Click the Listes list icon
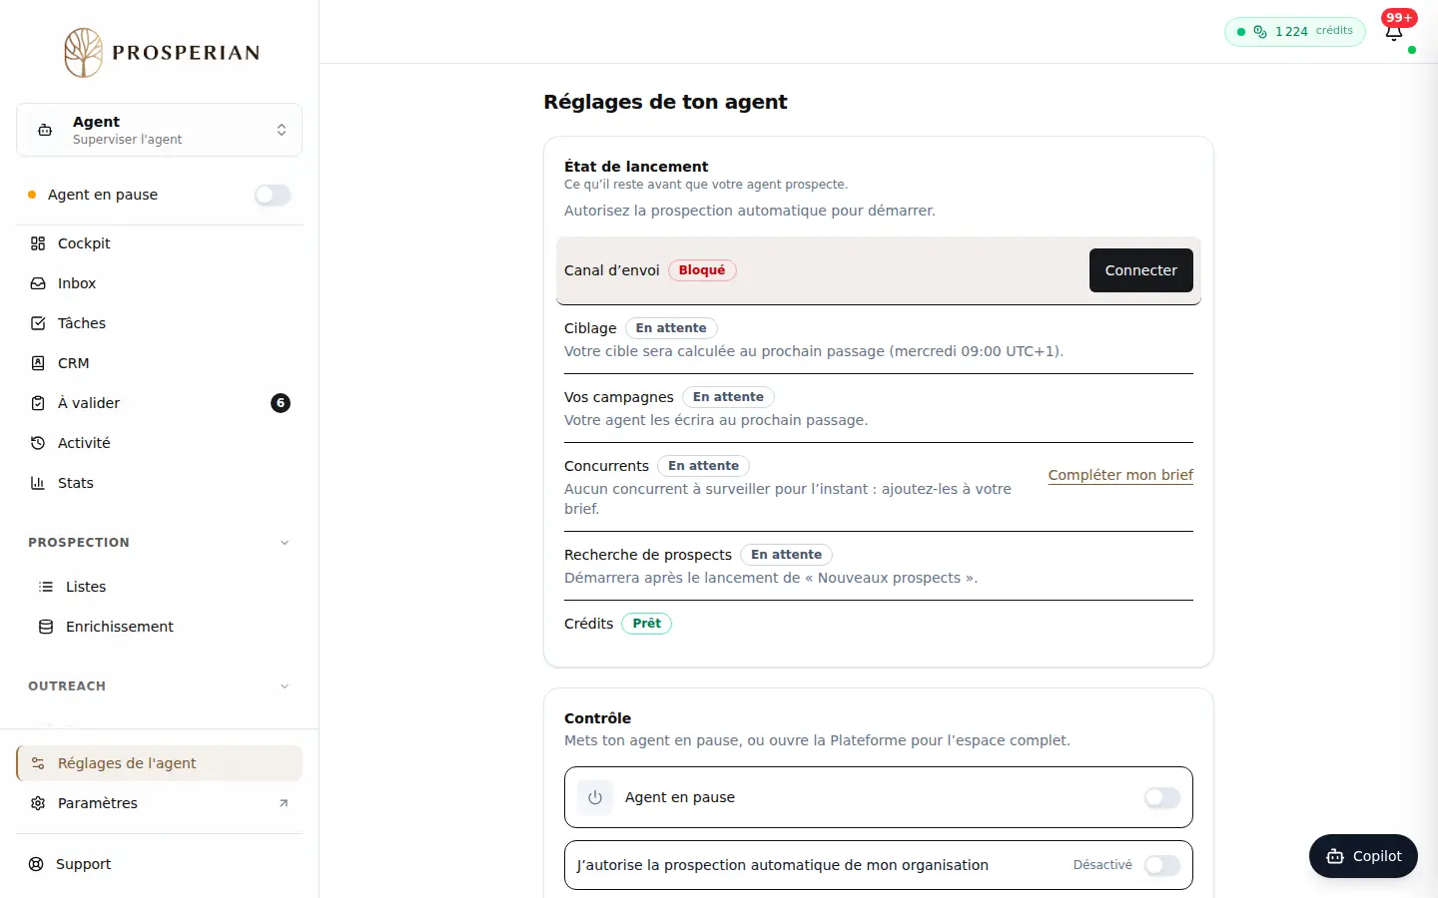 pos(46,587)
